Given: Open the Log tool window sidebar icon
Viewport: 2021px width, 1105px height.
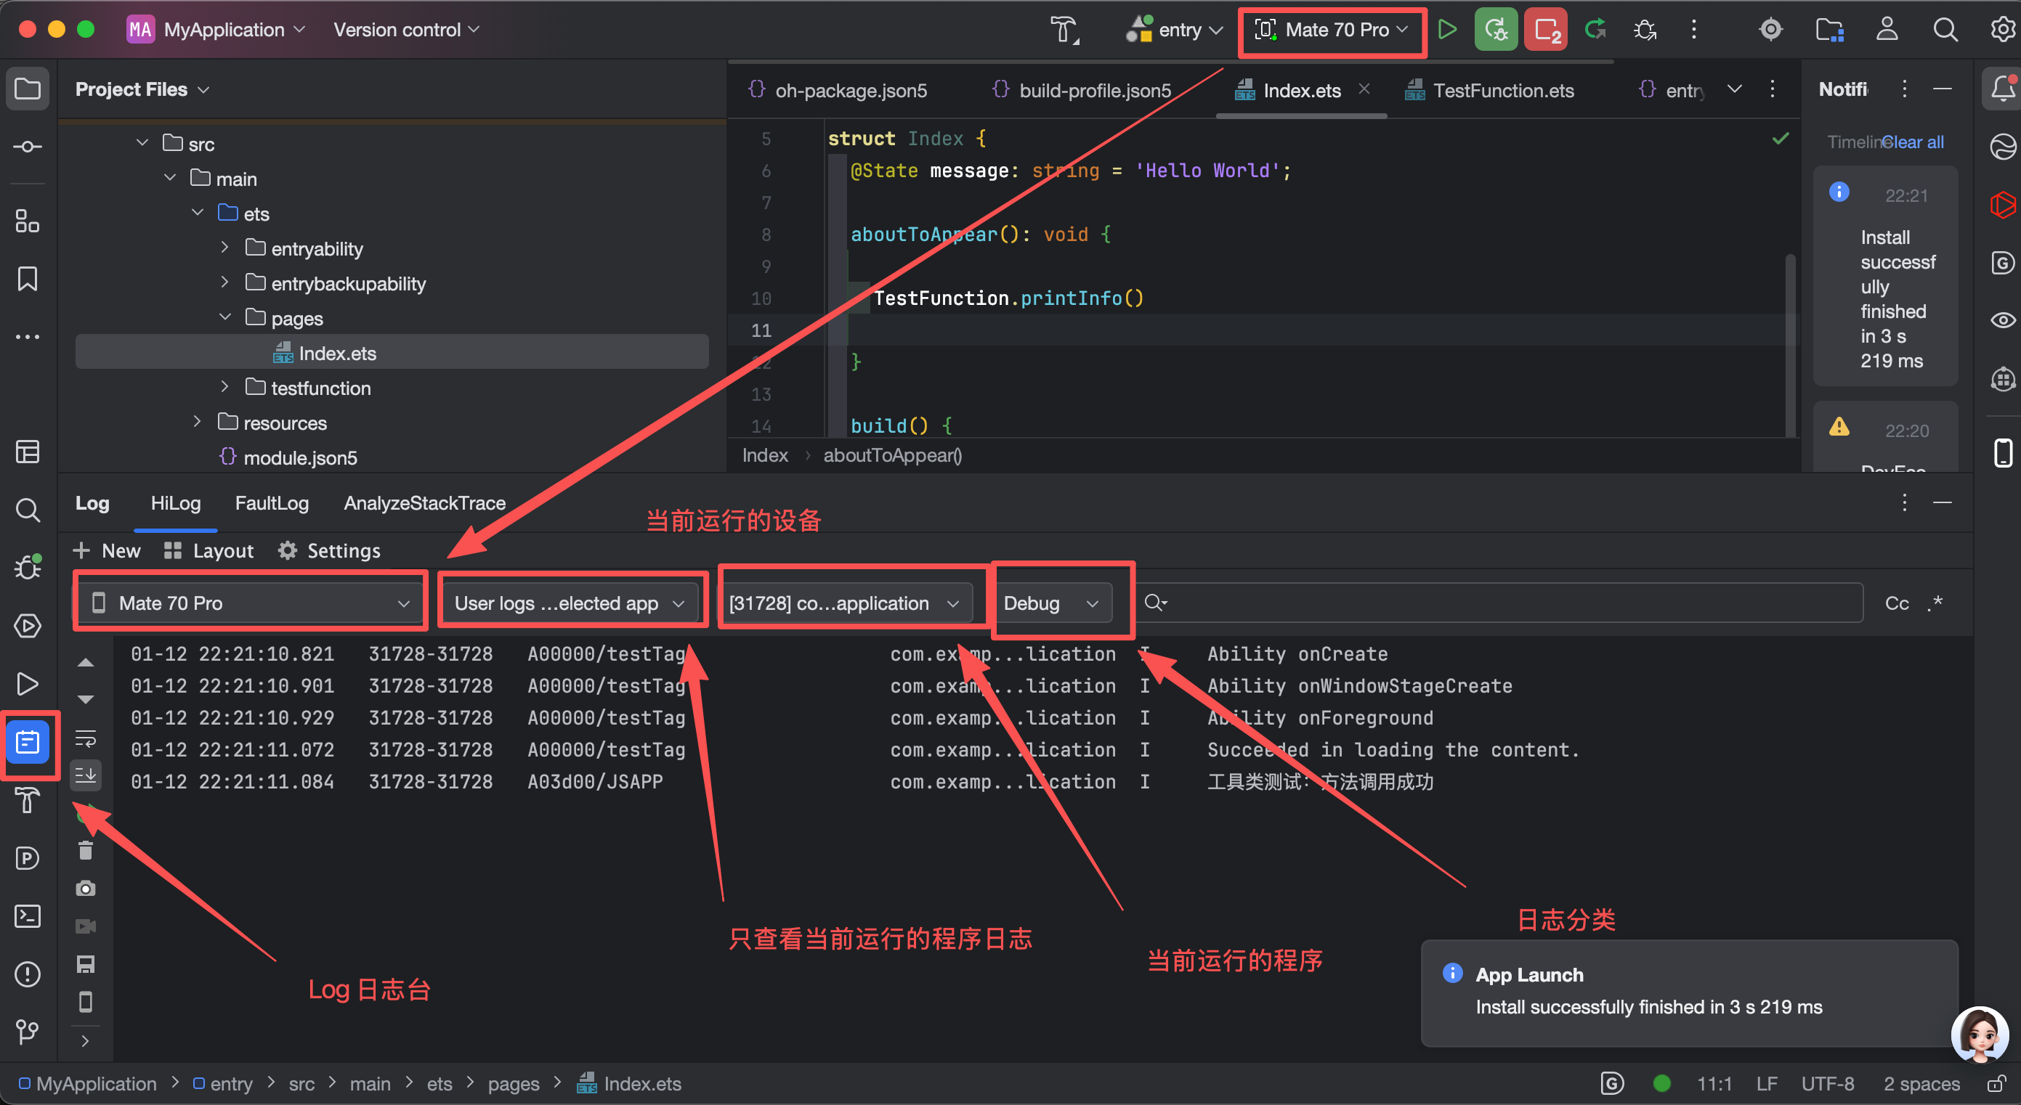Looking at the screenshot, I should coord(28,742).
